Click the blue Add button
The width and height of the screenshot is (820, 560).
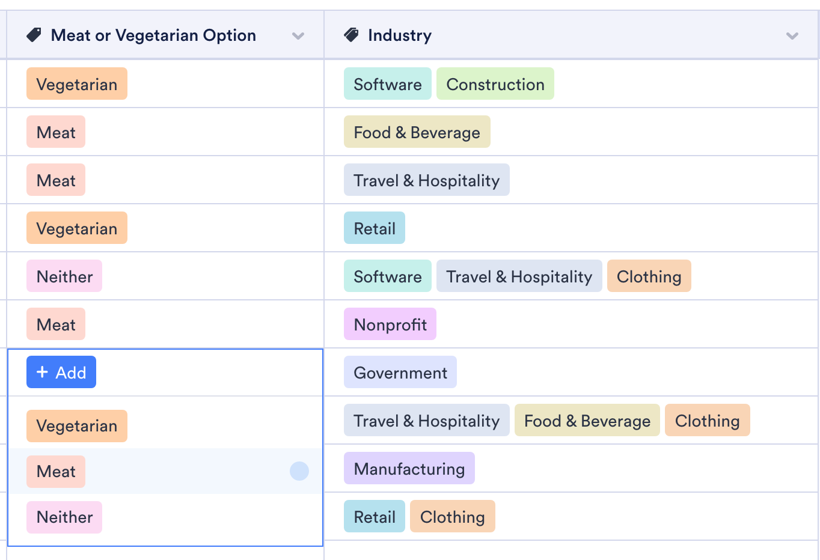tap(61, 373)
